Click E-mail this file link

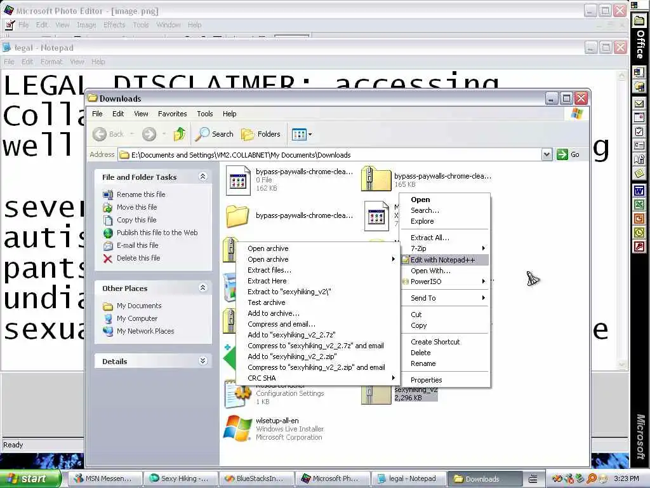click(138, 245)
